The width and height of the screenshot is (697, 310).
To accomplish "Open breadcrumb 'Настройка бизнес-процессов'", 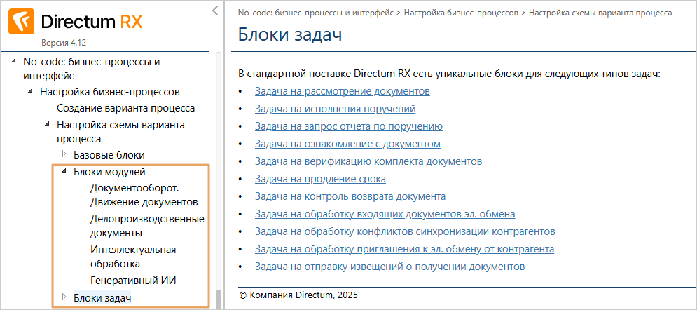I will [x=461, y=13].
